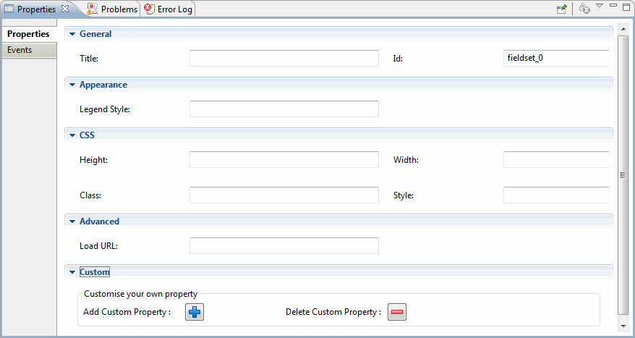Collapse the General section

tap(72, 34)
